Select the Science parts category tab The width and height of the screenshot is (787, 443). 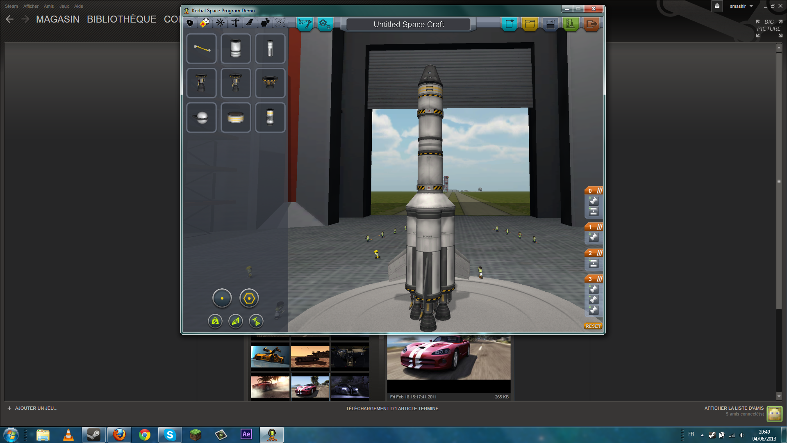click(x=280, y=23)
